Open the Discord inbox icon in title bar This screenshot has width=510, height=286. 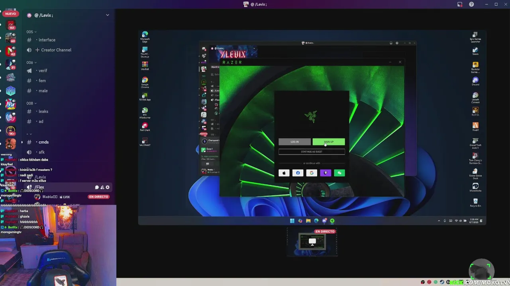tap(460, 4)
